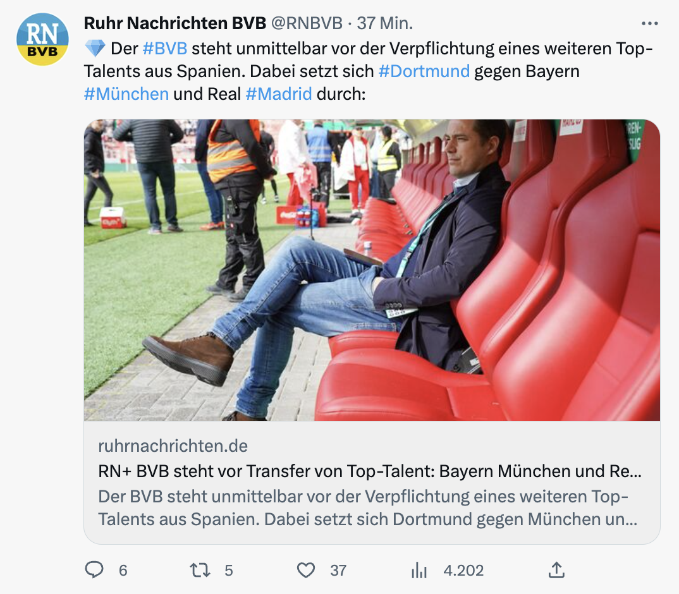Click the reply count 6
Screen dimensions: 679x594
pyautogui.click(x=123, y=570)
